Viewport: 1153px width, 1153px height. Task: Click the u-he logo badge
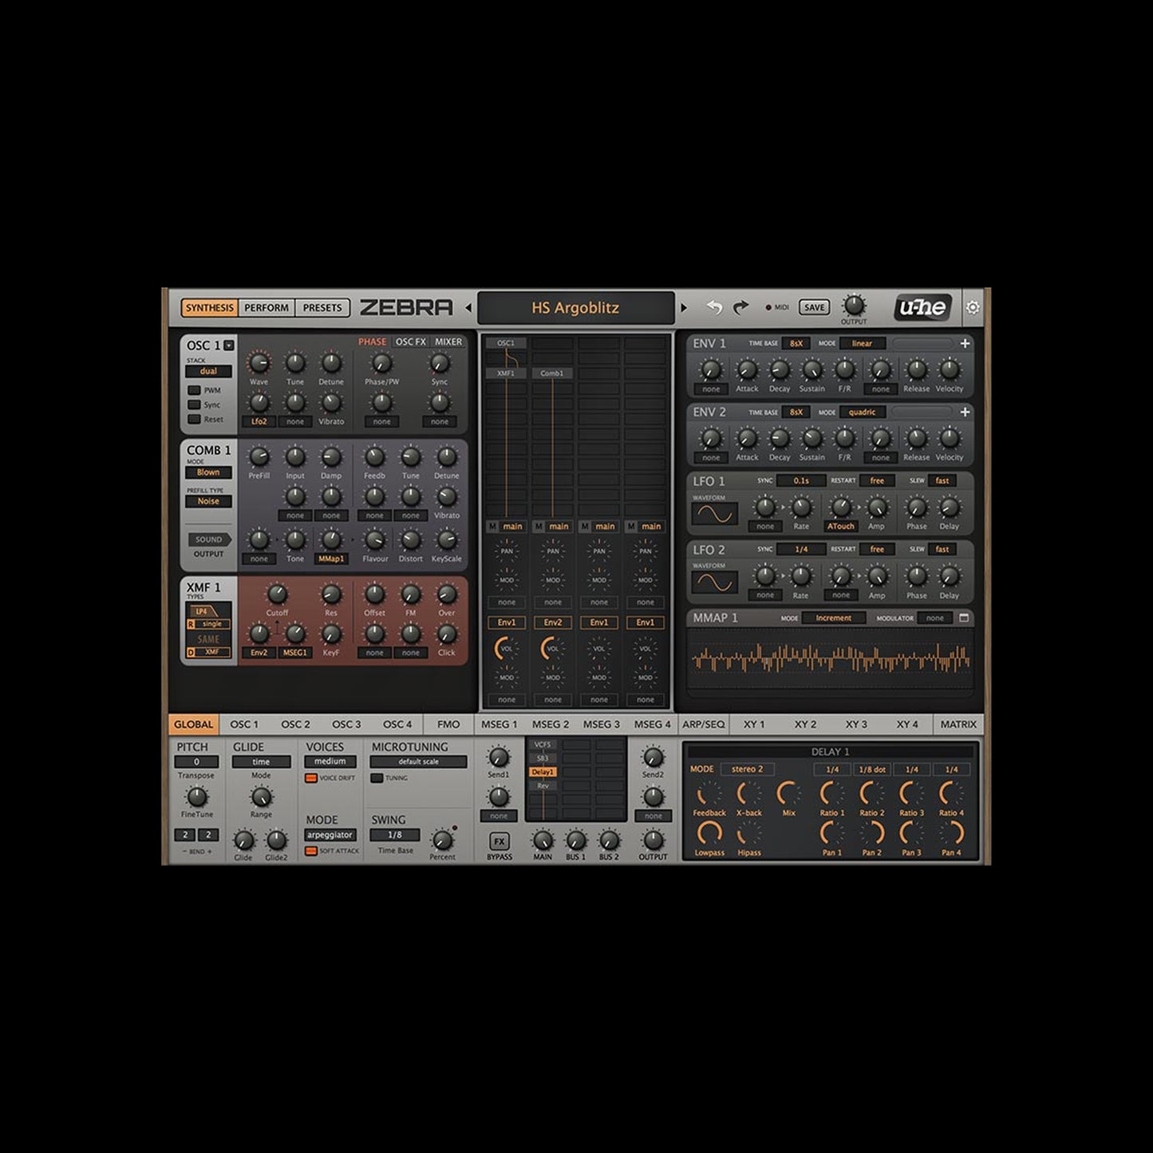[x=923, y=307]
